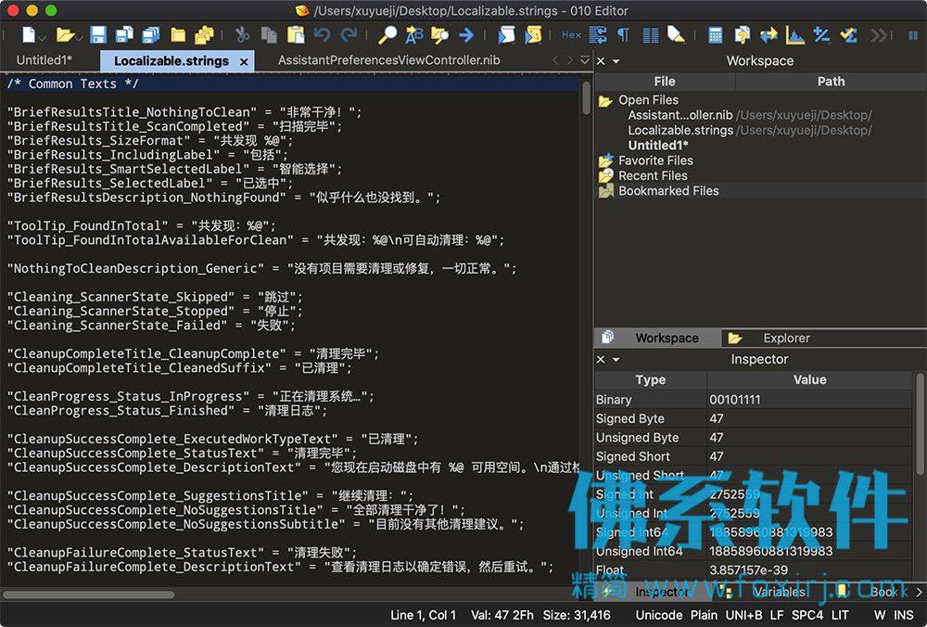927x627 pixels.
Task: Close the Localizable.strings tab
Action: click(x=244, y=61)
